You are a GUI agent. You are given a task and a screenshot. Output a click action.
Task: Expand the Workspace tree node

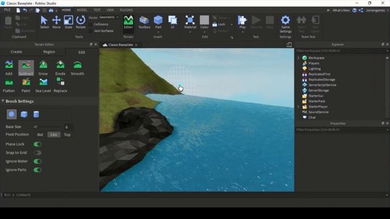pyautogui.click(x=298, y=58)
